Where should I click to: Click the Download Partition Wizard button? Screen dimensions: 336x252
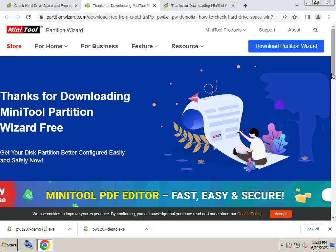(286, 46)
